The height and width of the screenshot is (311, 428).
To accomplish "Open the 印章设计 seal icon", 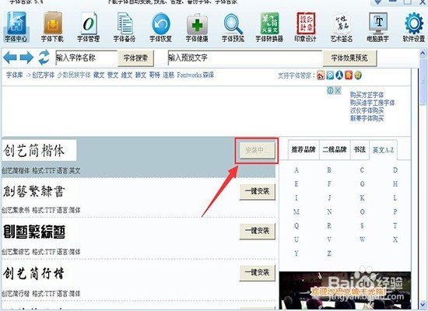I will (306, 26).
